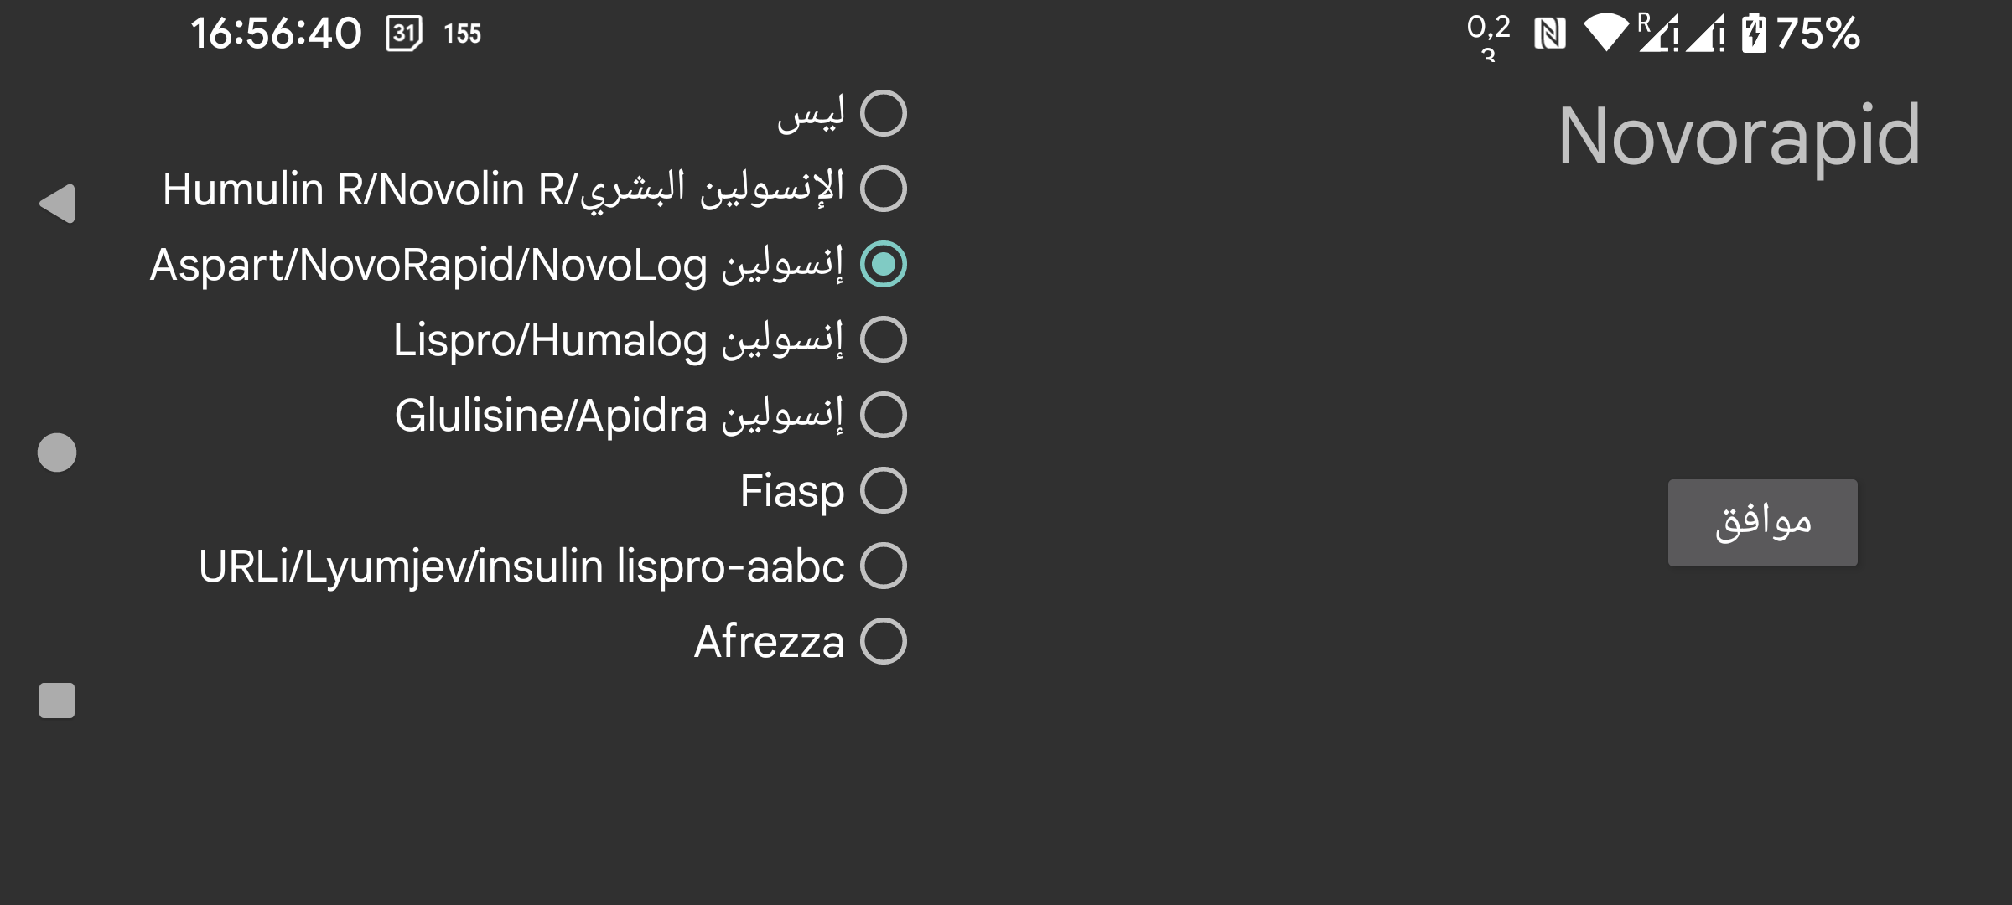Tap the battery charging icon
The image size is (2012, 905).
1753,34
